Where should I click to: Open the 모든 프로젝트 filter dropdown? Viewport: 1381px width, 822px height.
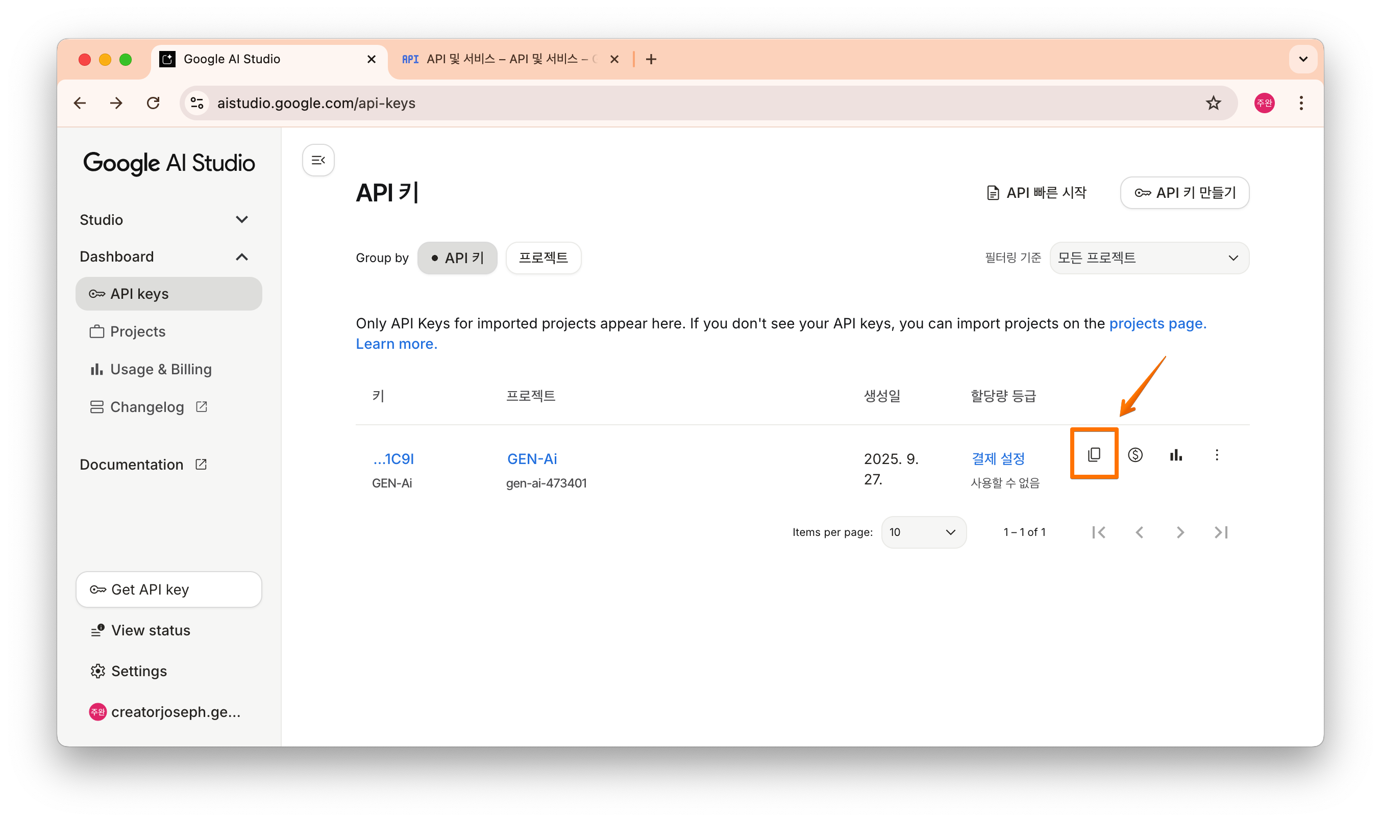1149,258
